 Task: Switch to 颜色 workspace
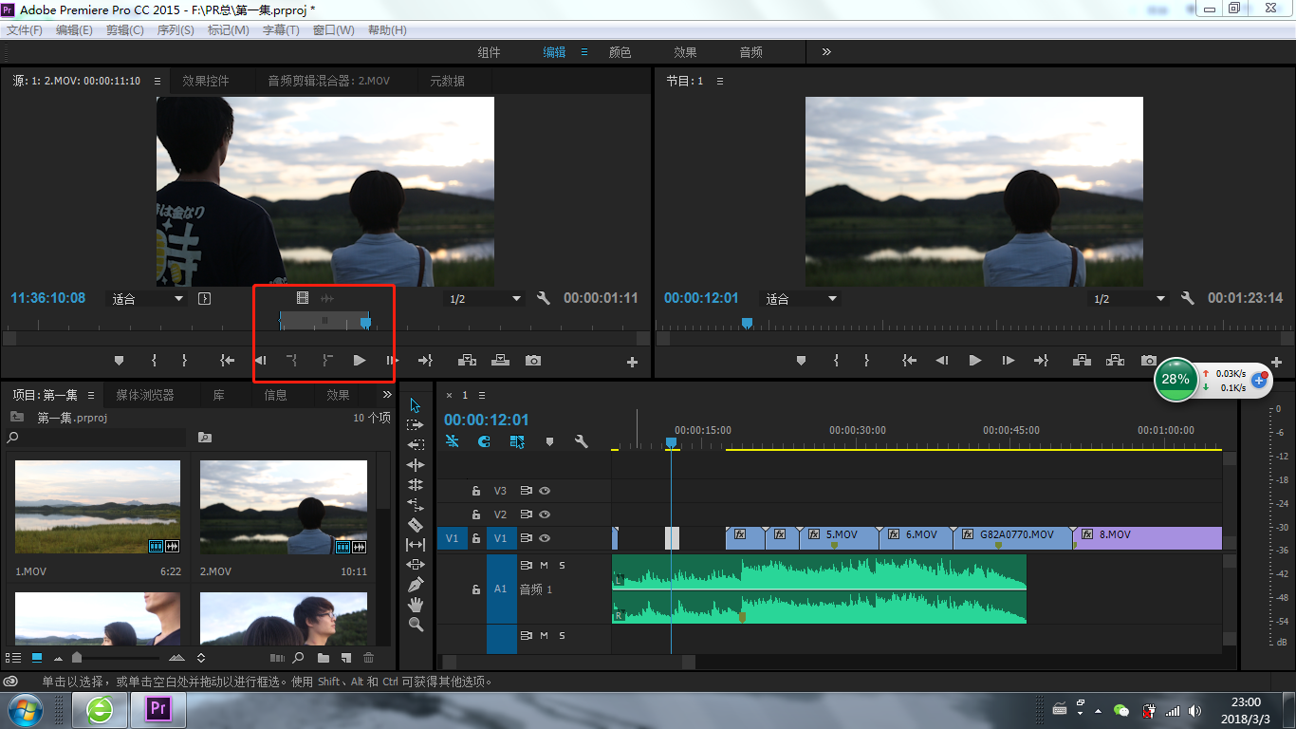(x=620, y=52)
